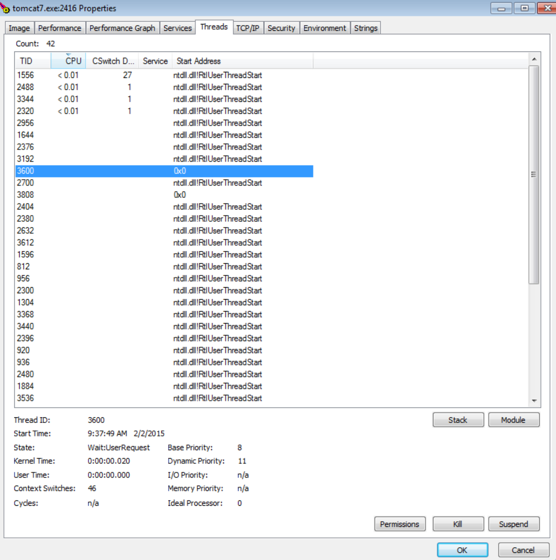This screenshot has height=560, width=556.
Task: Select thread row 3440
Action: [x=164, y=326]
